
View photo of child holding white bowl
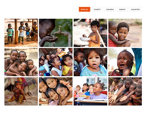(x=90, y=33)
